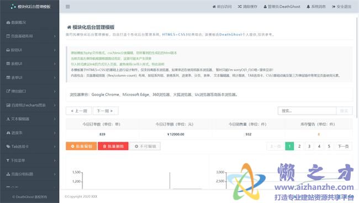
Task: Focus the 搜索 input field
Action: coord(307,111)
